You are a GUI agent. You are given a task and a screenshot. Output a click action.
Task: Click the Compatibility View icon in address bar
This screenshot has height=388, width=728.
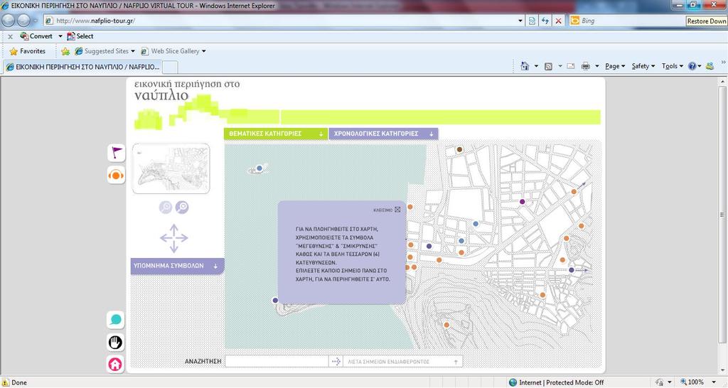532,21
